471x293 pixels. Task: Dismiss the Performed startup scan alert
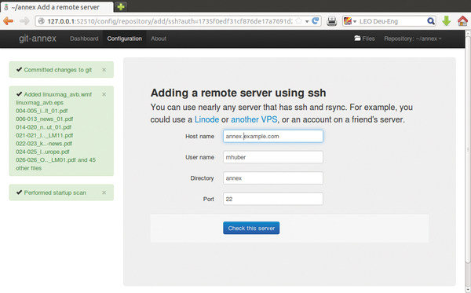coord(104,192)
